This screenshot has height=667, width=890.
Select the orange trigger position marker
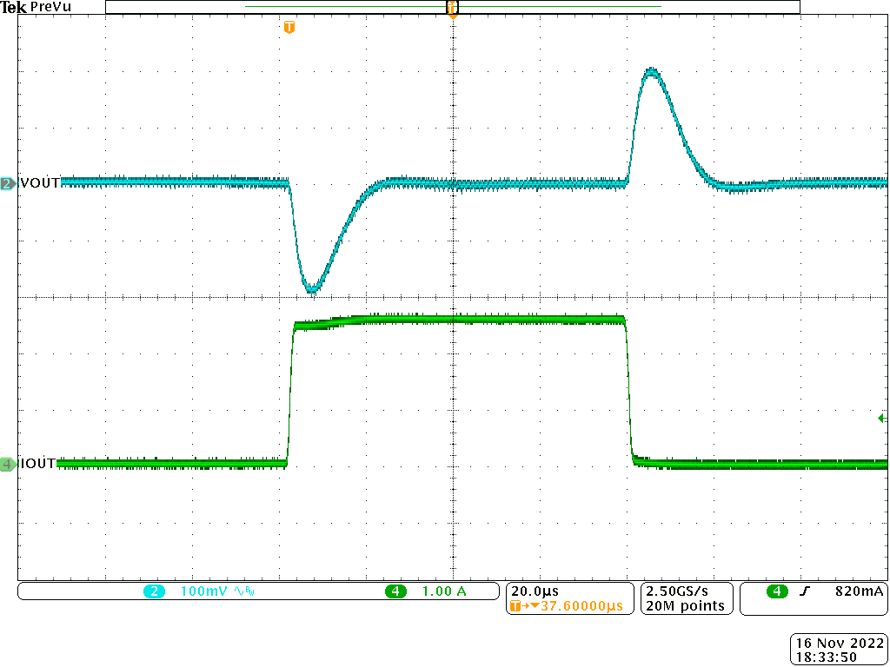click(x=289, y=26)
